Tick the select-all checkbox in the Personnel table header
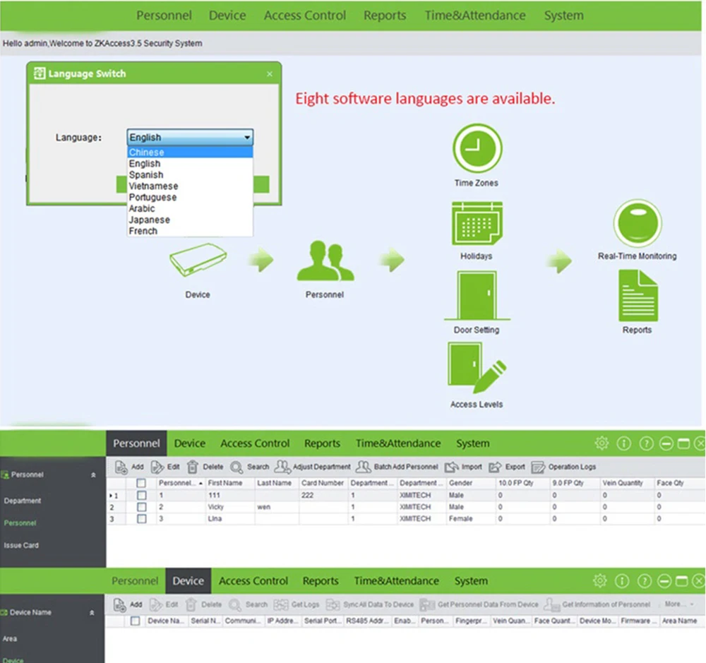Screen dimensions: 706x663 pyautogui.click(x=141, y=483)
